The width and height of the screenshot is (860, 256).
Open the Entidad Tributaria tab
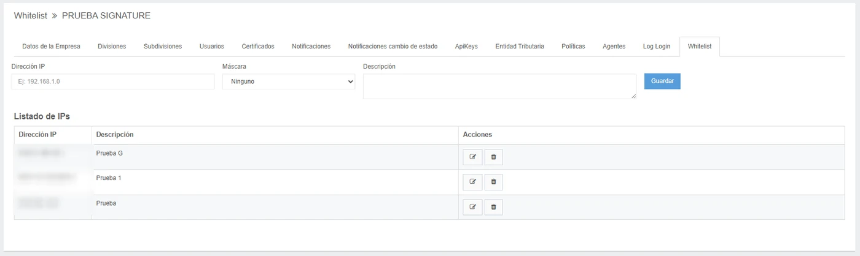pyautogui.click(x=520, y=47)
